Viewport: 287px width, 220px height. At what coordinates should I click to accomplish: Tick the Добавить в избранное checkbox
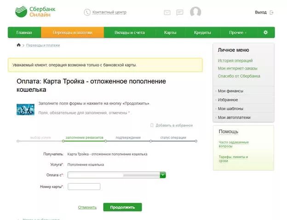point(152,125)
